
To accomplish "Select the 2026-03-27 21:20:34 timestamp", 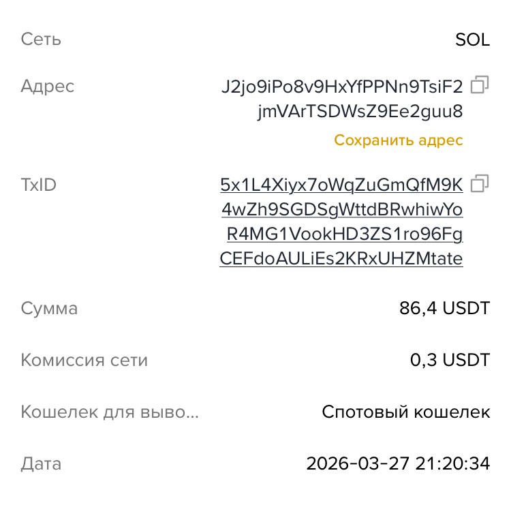I will [398, 464].
